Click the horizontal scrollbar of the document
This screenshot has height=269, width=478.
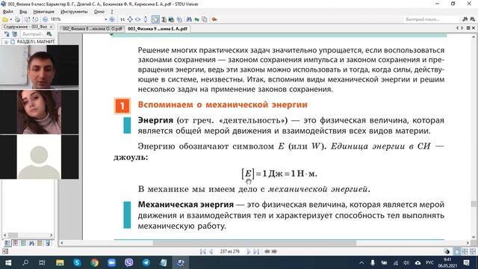(254, 243)
